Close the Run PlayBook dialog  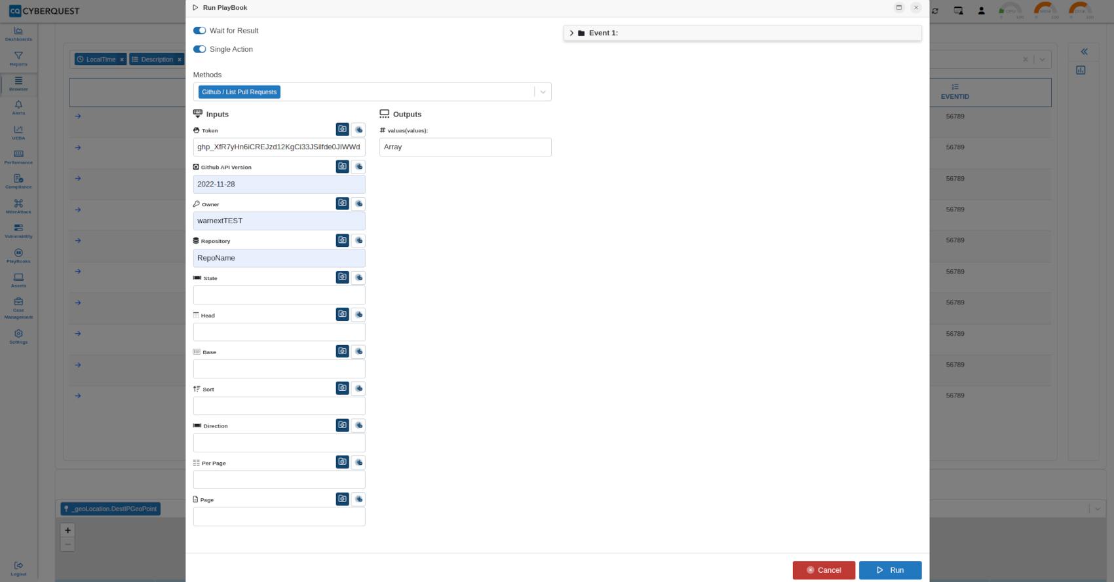click(x=916, y=8)
